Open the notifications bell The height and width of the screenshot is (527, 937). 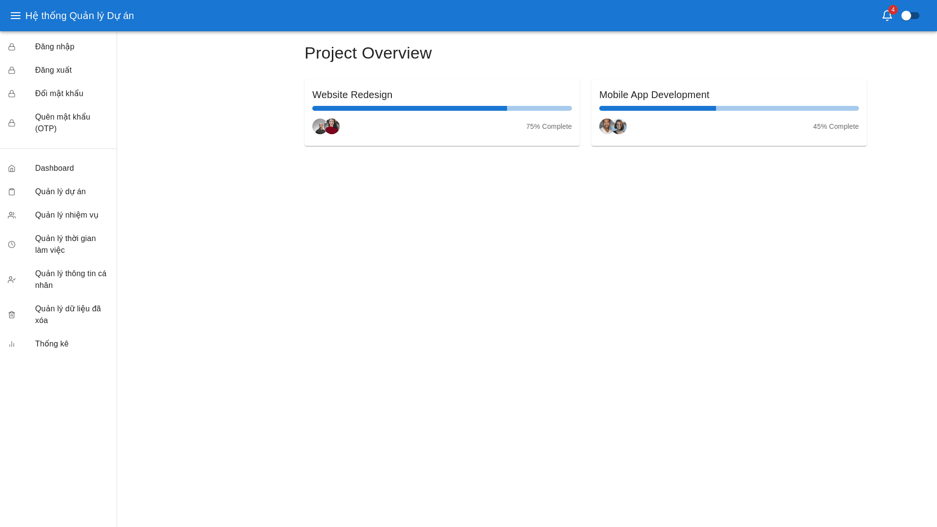887,16
